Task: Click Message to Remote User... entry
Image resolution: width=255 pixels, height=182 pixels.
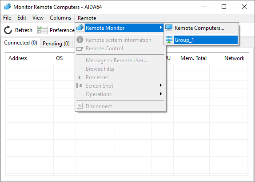Action: pyautogui.click(x=120, y=61)
